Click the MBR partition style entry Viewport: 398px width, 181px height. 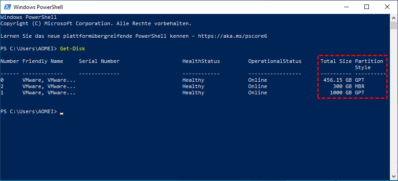[359, 86]
